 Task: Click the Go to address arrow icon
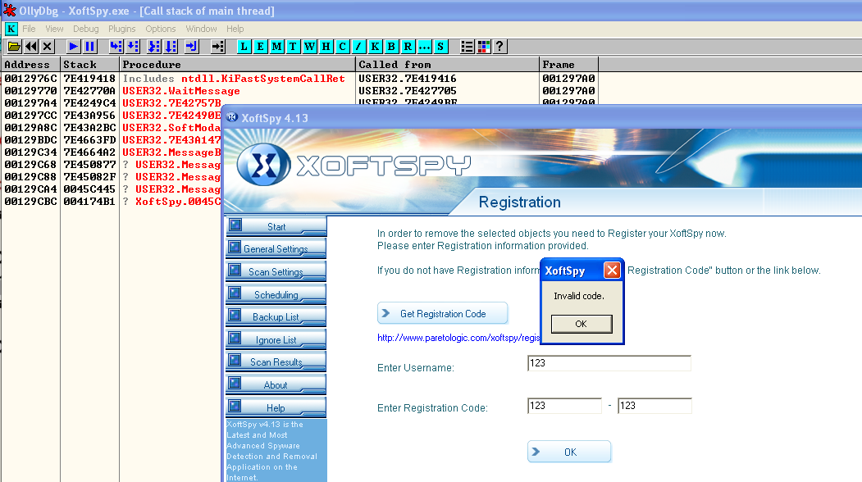click(x=217, y=47)
